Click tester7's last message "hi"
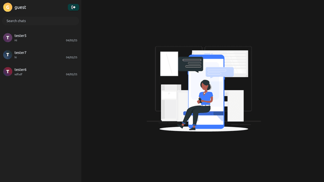Image resolution: width=324 pixels, height=182 pixels. point(16,57)
